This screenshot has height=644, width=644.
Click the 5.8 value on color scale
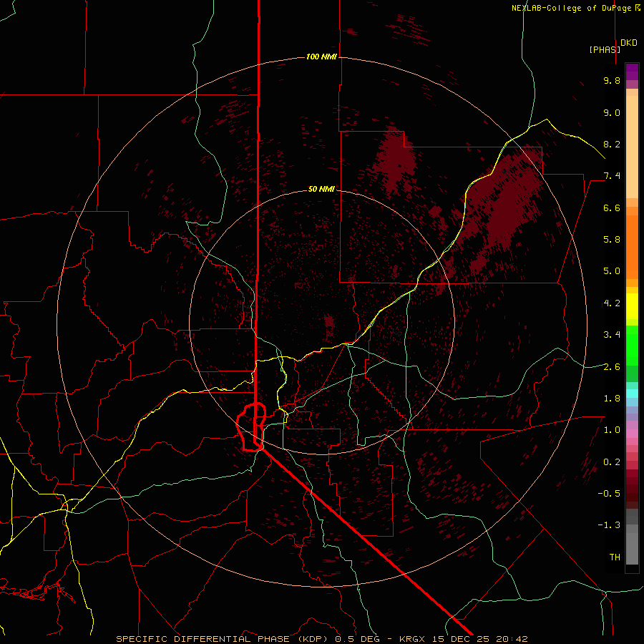tap(612, 240)
